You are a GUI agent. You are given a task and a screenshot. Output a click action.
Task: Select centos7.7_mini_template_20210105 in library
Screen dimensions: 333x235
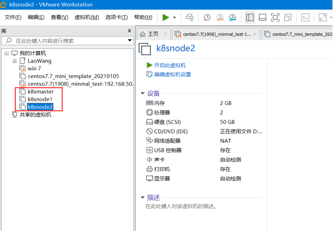[73, 76]
